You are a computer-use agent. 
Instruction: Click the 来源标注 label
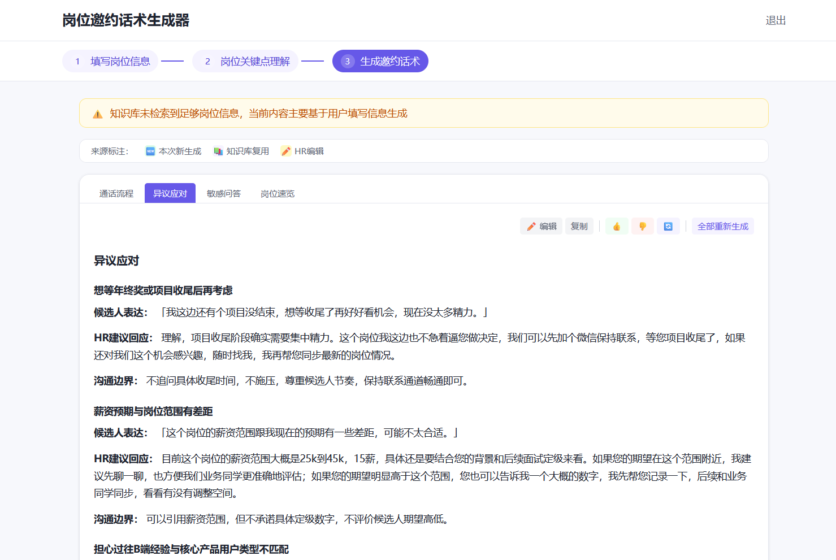click(x=110, y=151)
